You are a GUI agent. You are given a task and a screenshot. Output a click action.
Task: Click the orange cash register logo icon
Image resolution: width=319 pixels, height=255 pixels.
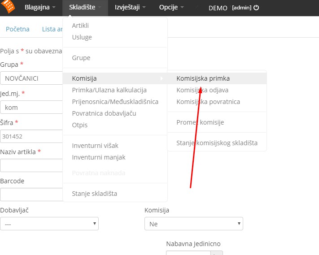coord(8,6)
